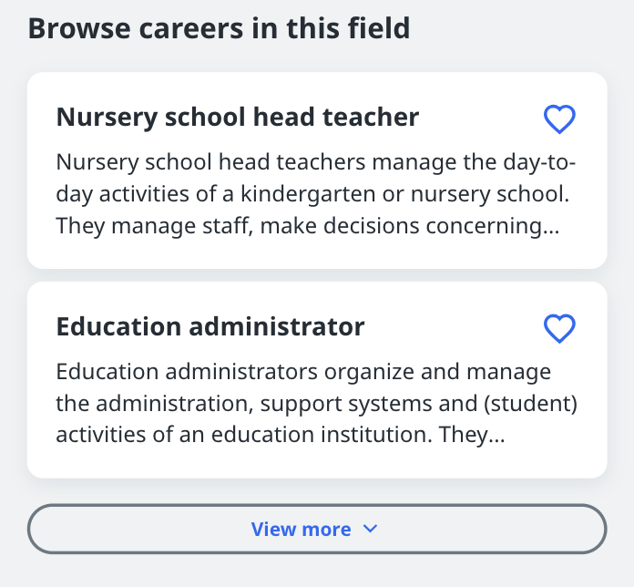Click the heart icon on the first career card
634x587 pixels.
click(559, 118)
